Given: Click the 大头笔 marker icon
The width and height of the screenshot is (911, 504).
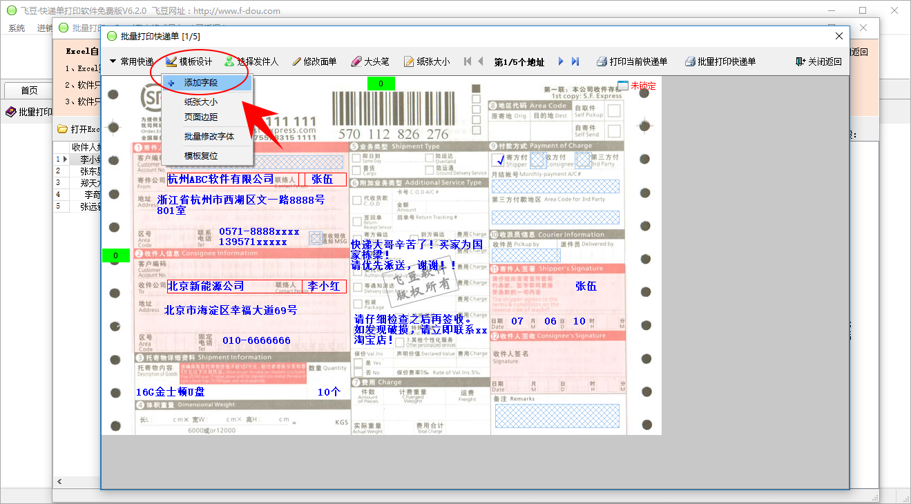Looking at the screenshot, I should click(x=356, y=61).
